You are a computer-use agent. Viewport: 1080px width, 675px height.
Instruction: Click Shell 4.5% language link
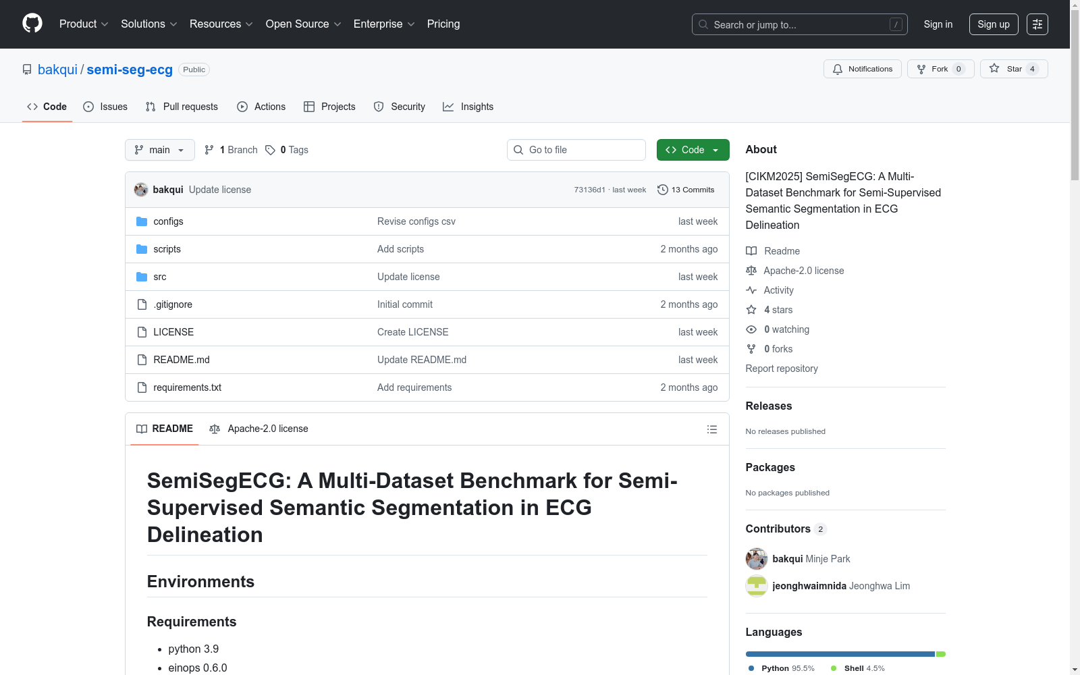(x=858, y=668)
